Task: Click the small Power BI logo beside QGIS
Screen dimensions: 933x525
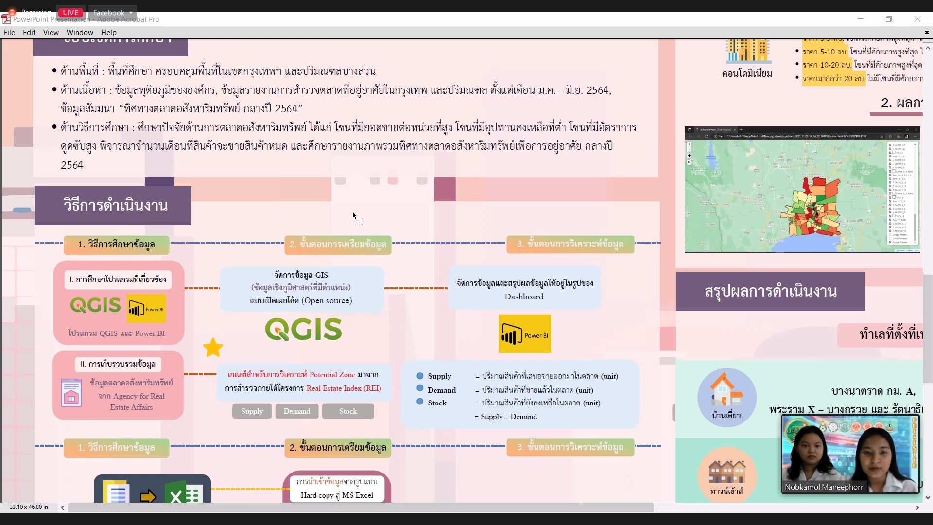Action: pyautogui.click(x=146, y=308)
